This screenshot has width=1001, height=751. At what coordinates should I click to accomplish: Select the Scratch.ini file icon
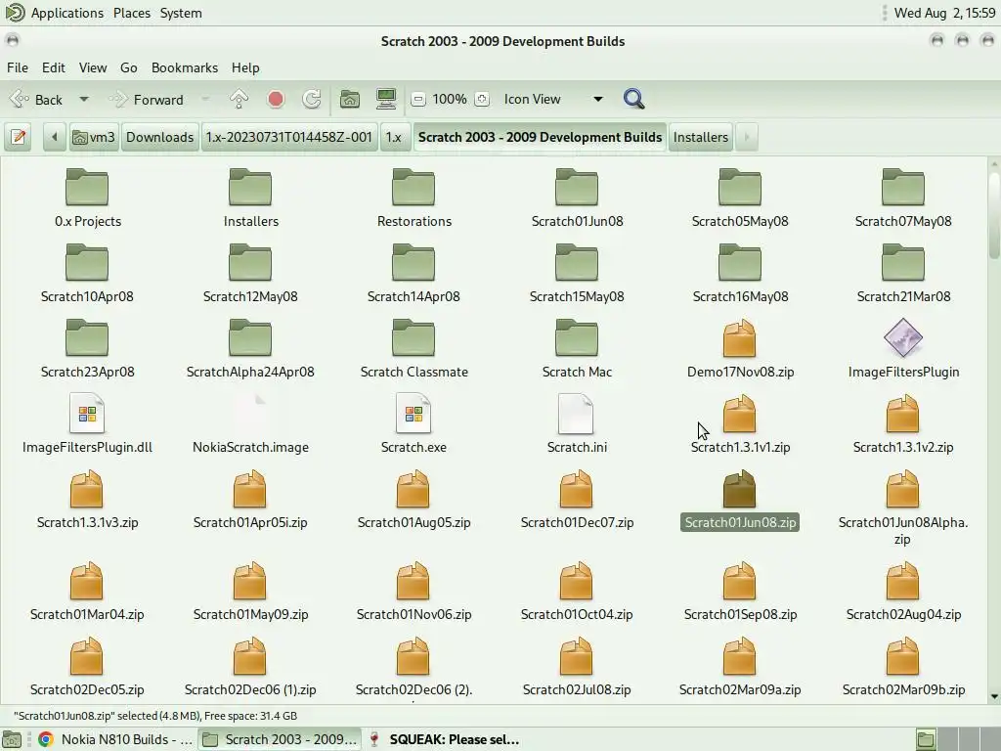[576, 414]
